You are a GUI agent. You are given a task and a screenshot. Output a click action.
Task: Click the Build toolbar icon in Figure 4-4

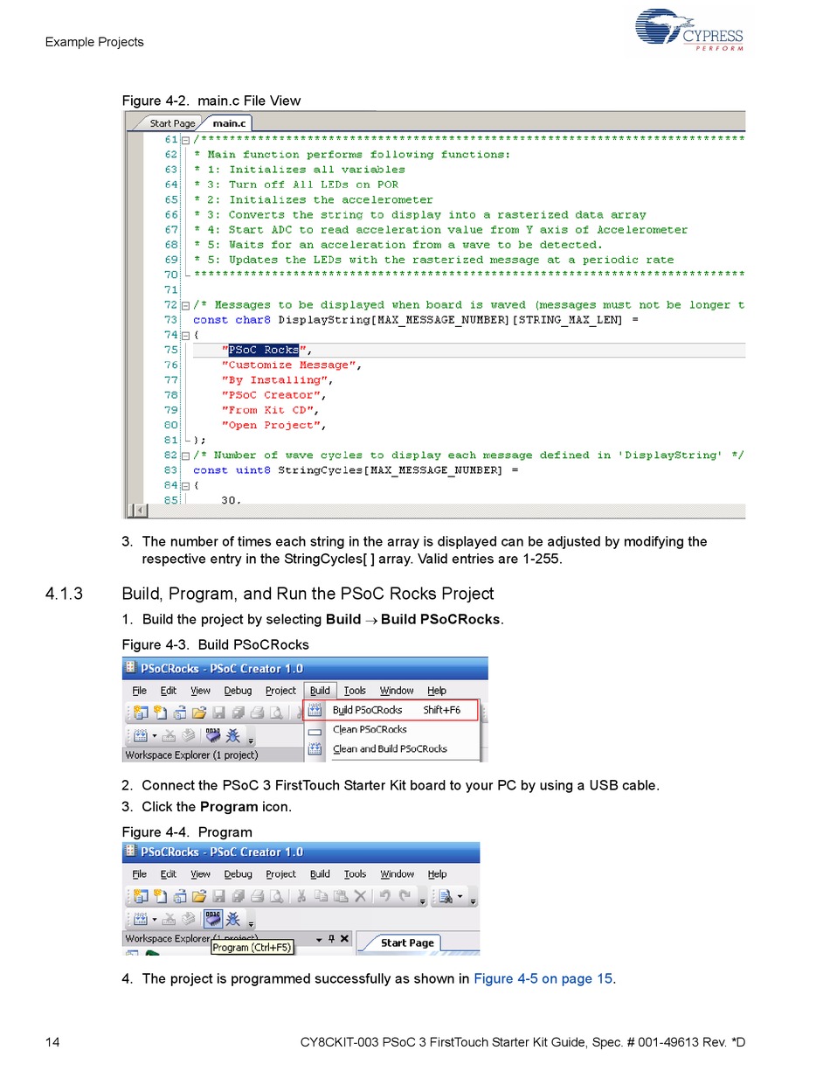click(140, 919)
